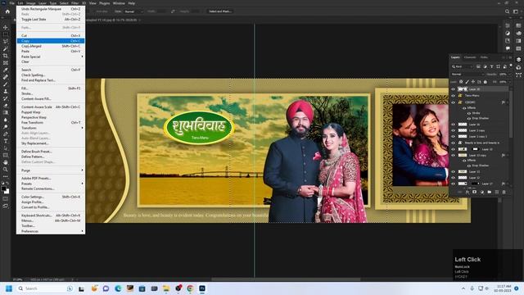This screenshot has width=524, height=295.
Task: Click the background color swatch
Action: 7,192
